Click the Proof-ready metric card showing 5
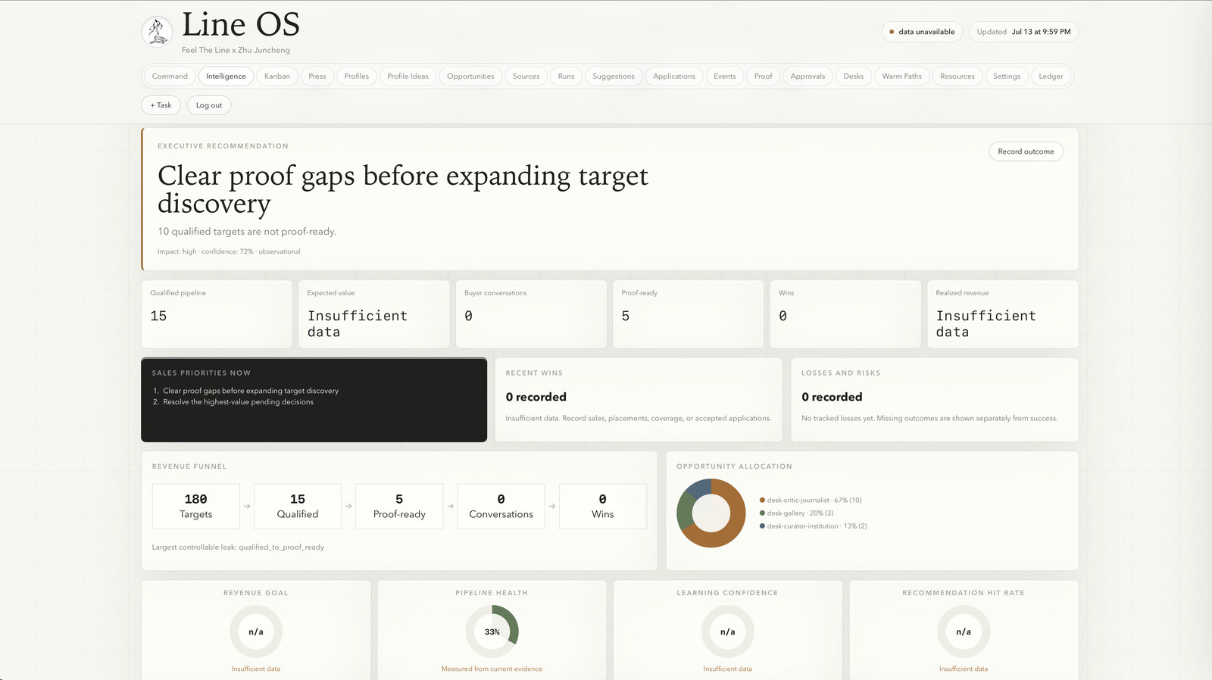The image size is (1212, 680). (x=689, y=314)
